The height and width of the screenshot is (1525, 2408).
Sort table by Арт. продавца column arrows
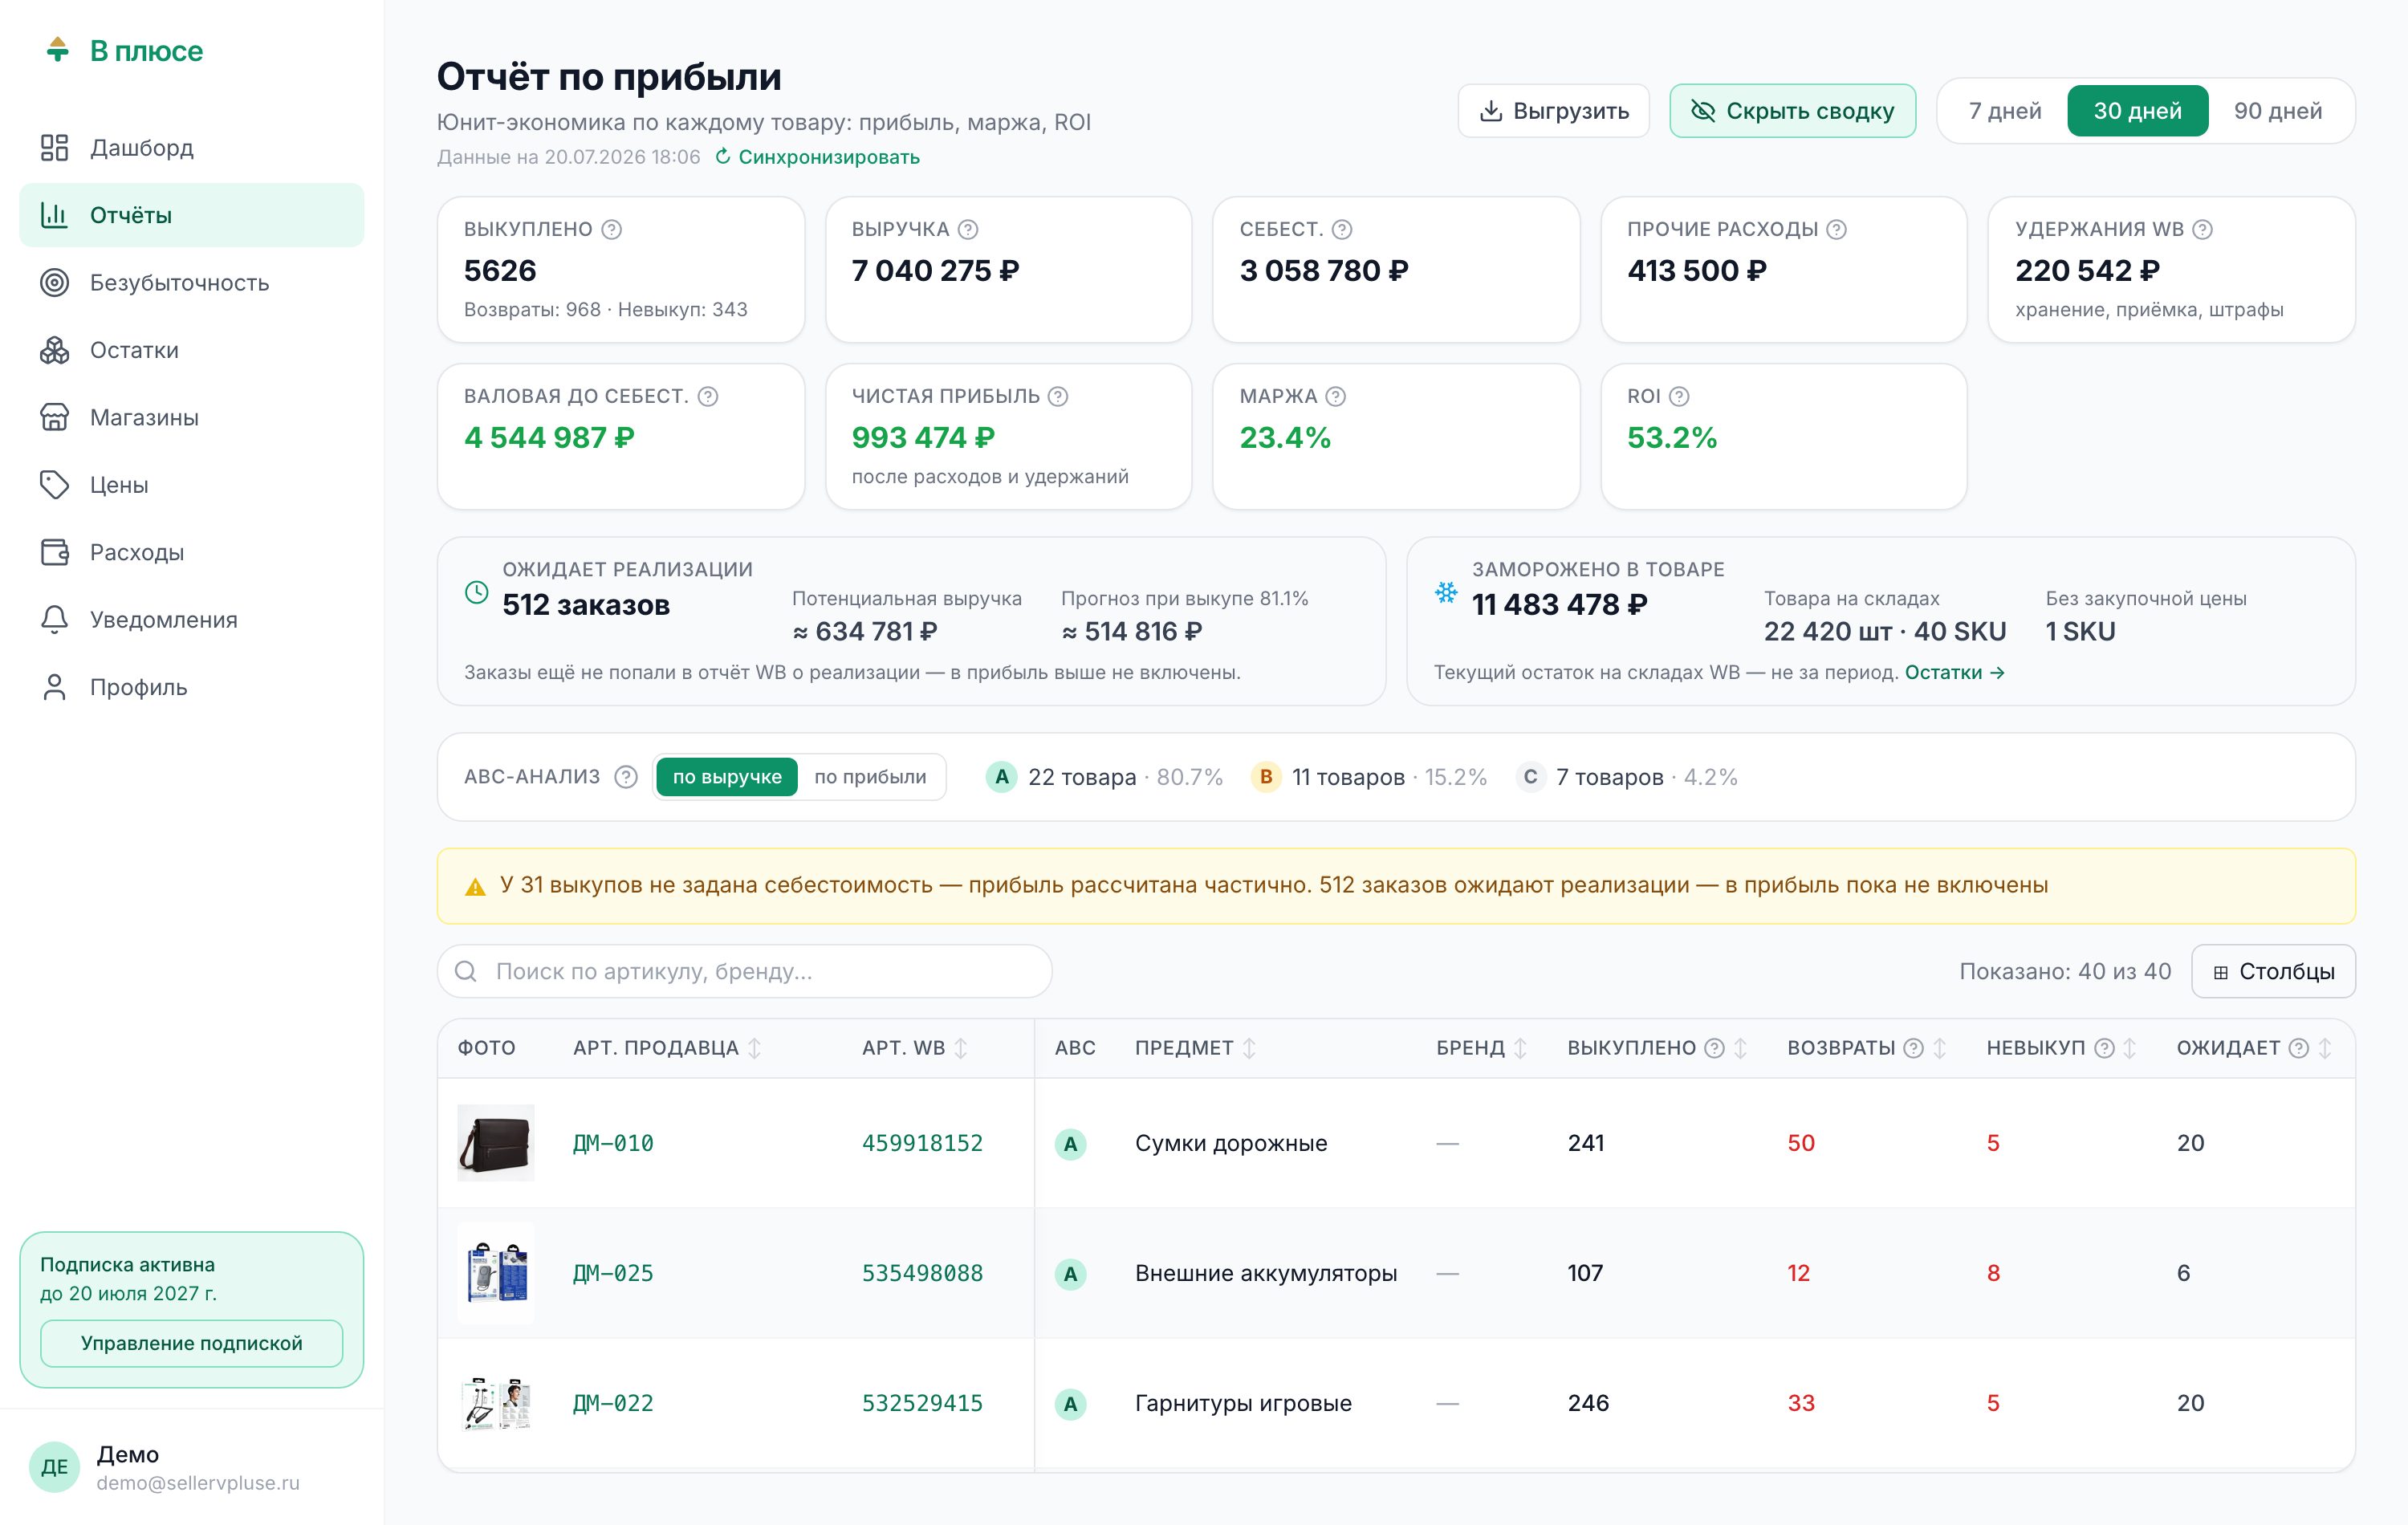pos(755,1048)
